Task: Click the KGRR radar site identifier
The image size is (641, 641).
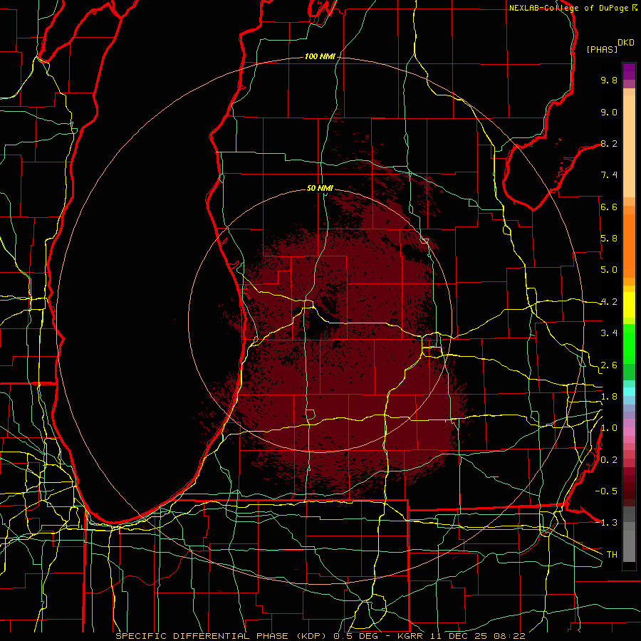Action: (412, 636)
